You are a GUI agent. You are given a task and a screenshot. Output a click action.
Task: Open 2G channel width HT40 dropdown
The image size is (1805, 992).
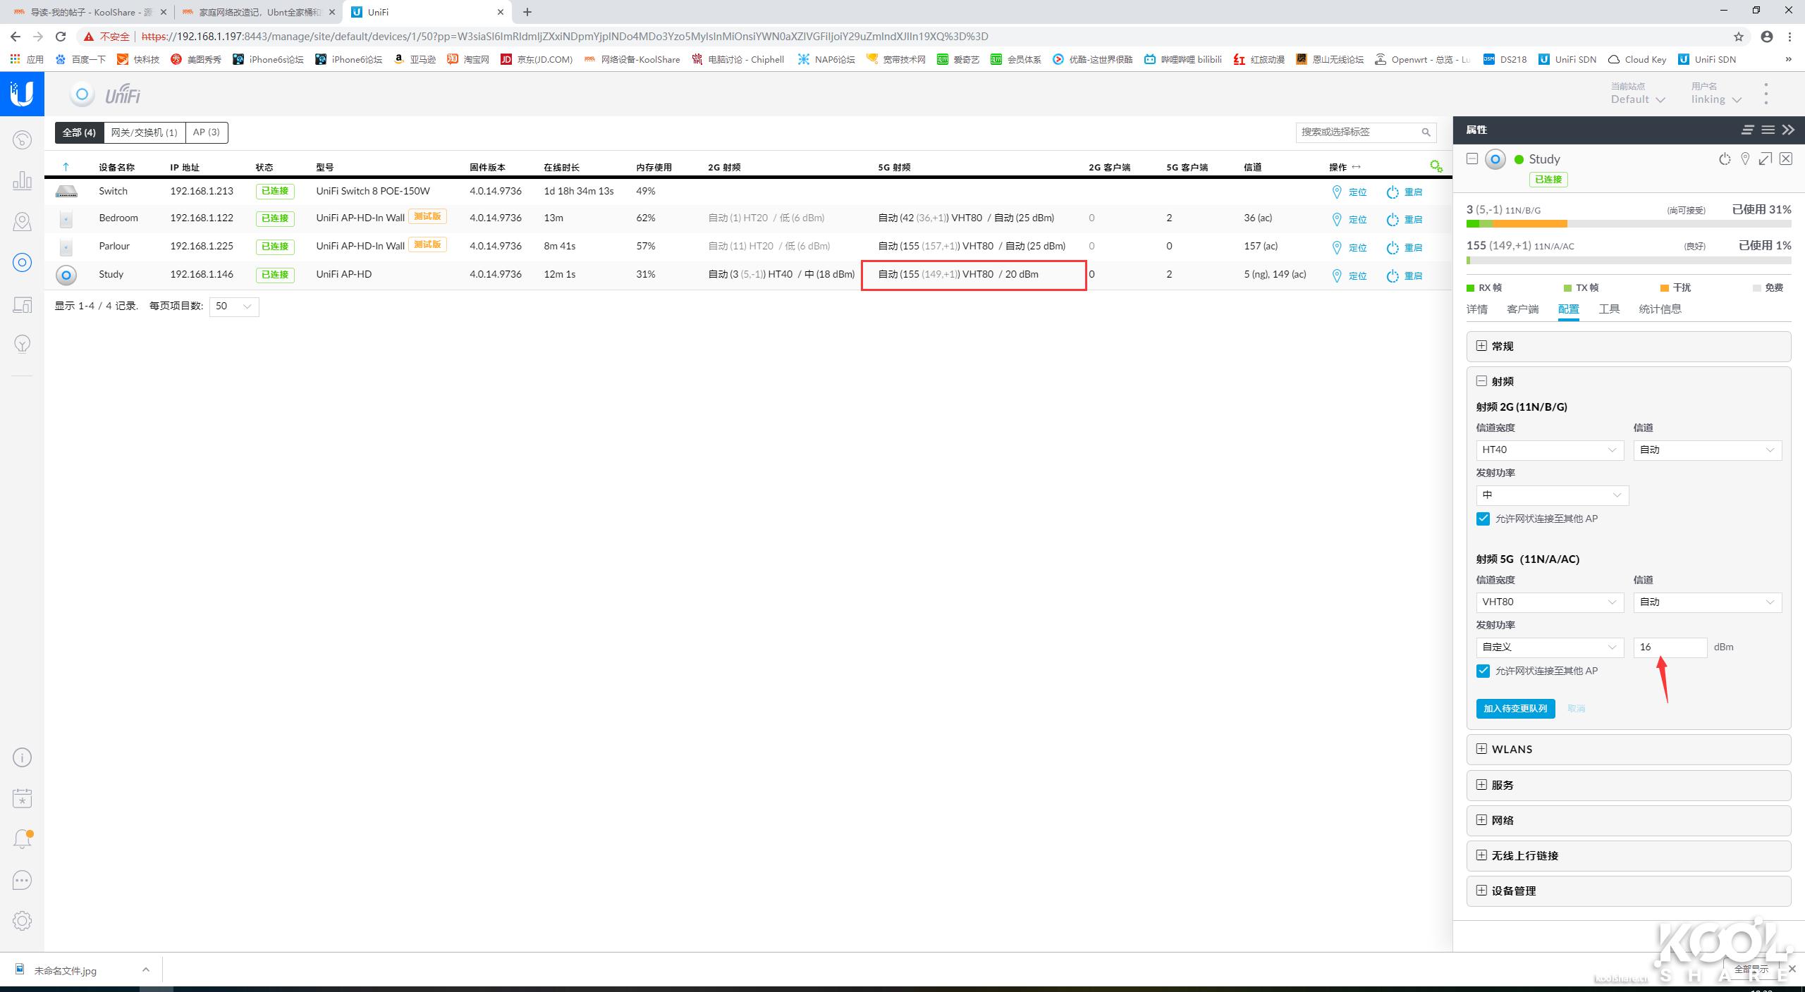(x=1549, y=449)
